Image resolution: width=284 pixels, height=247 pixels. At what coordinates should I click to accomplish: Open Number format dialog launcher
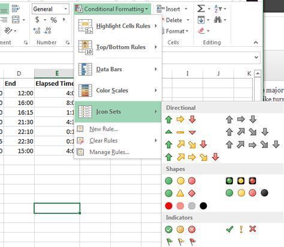coord(68,43)
